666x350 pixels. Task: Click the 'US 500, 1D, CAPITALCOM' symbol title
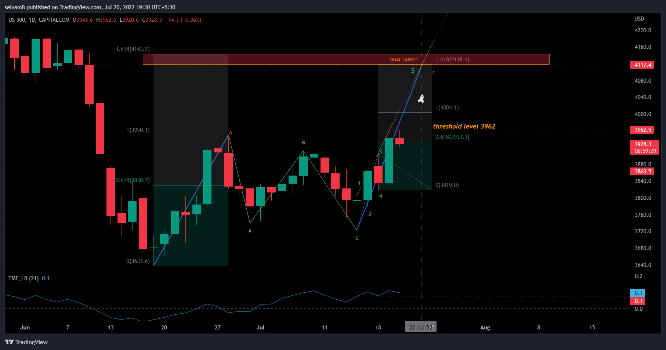(x=39, y=20)
